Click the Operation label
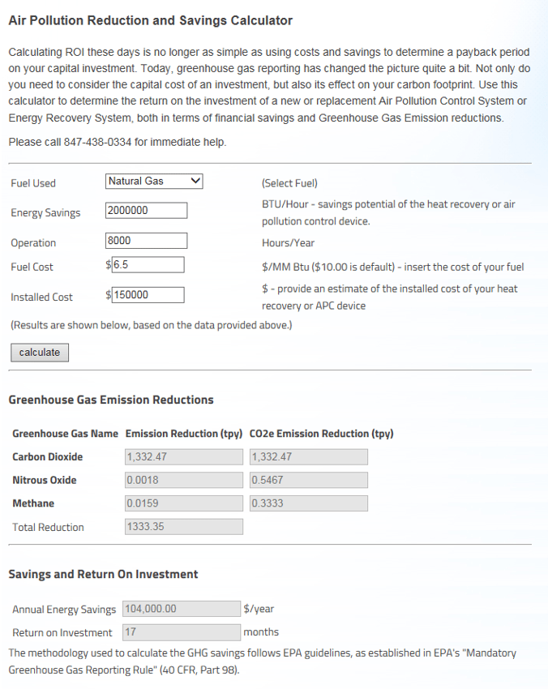 (33, 243)
